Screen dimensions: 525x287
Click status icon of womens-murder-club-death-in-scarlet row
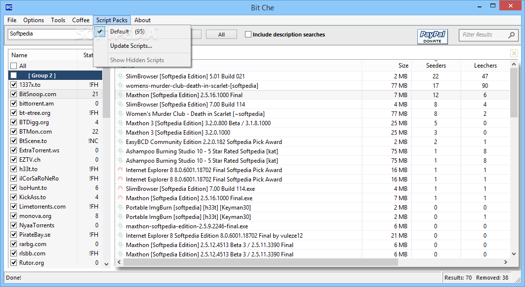tap(121, 86)
